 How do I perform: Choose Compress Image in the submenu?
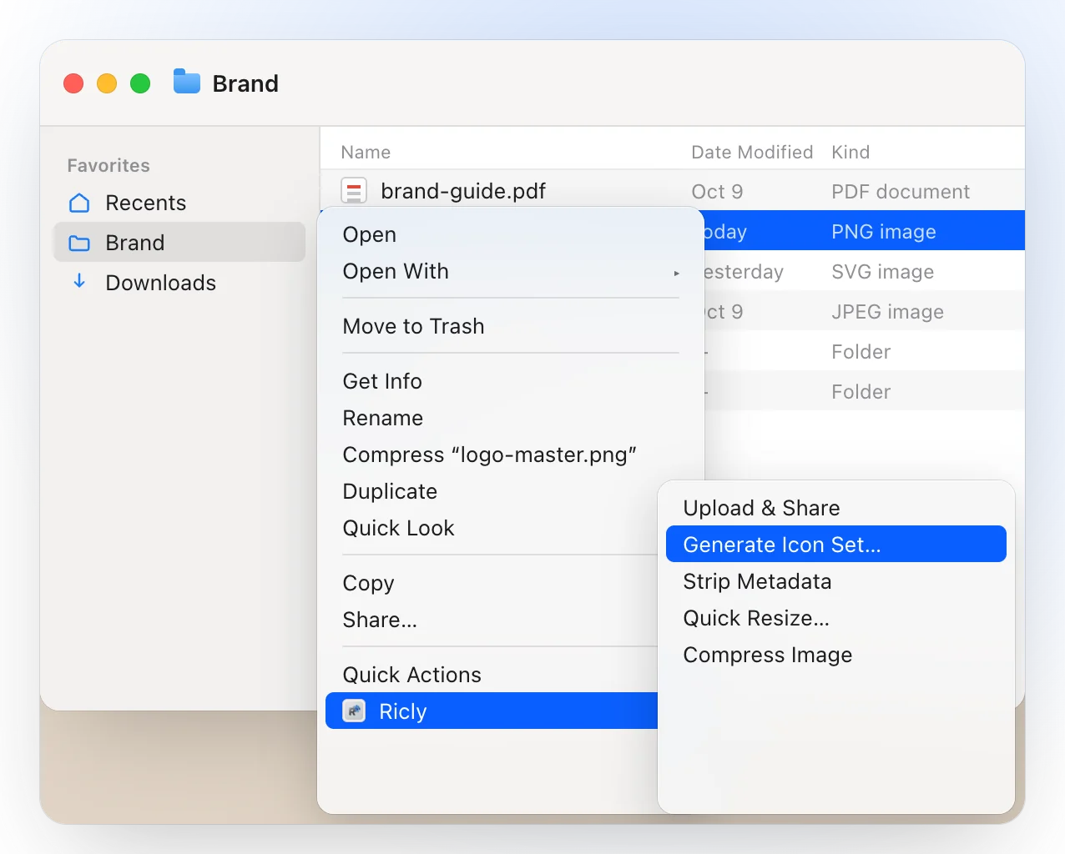pos(836,655)
